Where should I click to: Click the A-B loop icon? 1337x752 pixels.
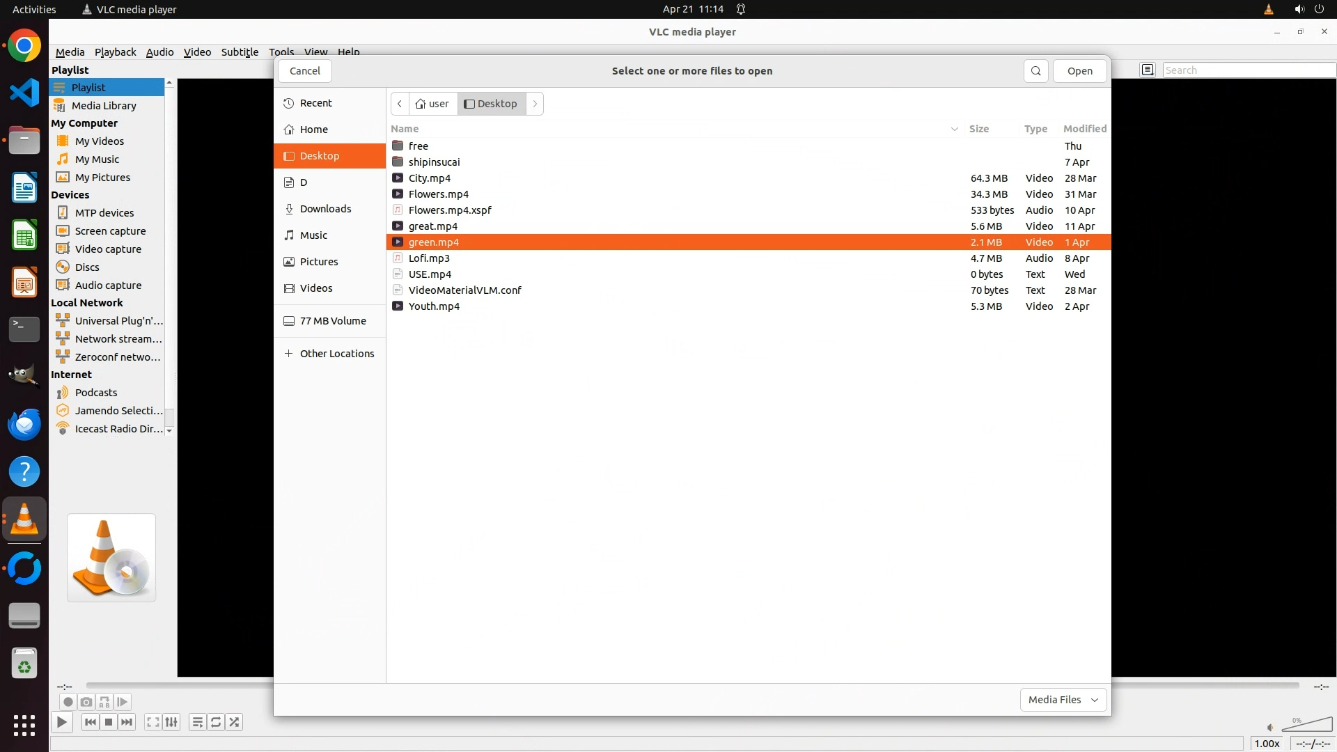click(x=104, y=702)
